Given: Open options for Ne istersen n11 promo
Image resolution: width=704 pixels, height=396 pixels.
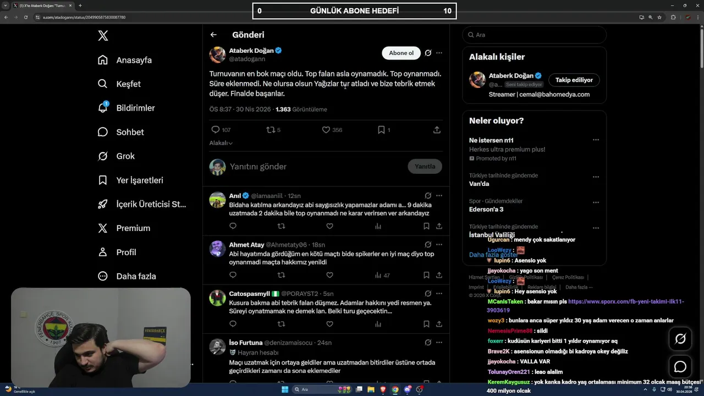Looking at the screenshot, I should tap(596, 140).
